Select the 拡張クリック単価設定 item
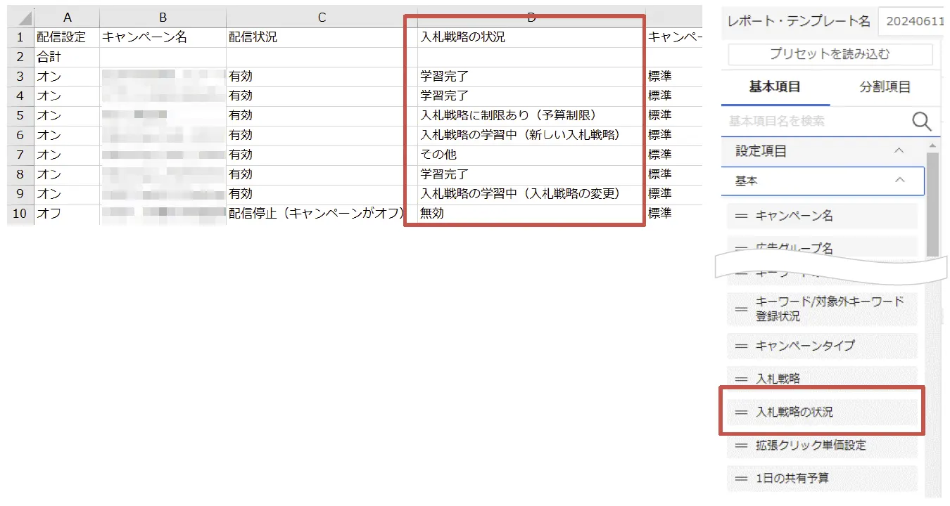Image resolution: width=950 pixels, height=506 pixels. [x=822, y=445]
